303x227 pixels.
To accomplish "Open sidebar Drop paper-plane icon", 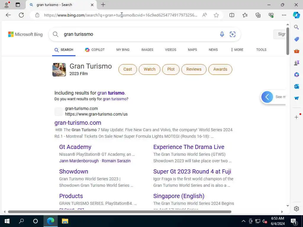I will [x=296, y=98].
